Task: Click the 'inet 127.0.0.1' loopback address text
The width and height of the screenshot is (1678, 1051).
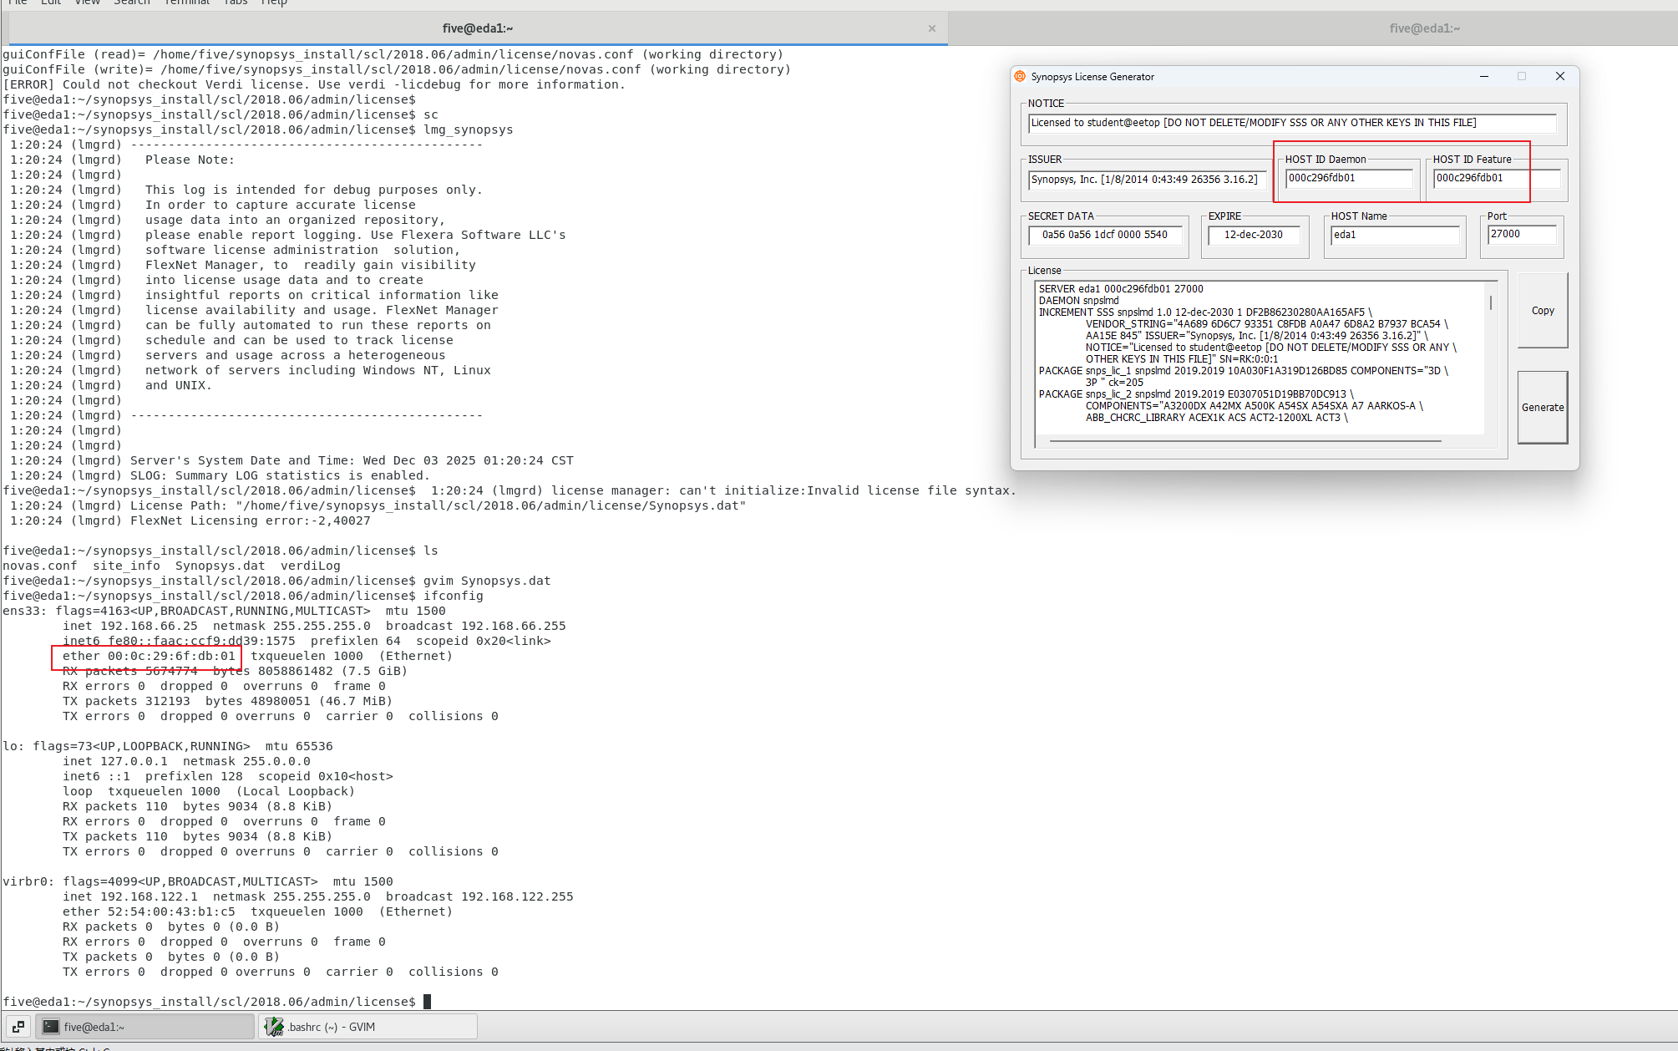Action: tap(115, 761)
